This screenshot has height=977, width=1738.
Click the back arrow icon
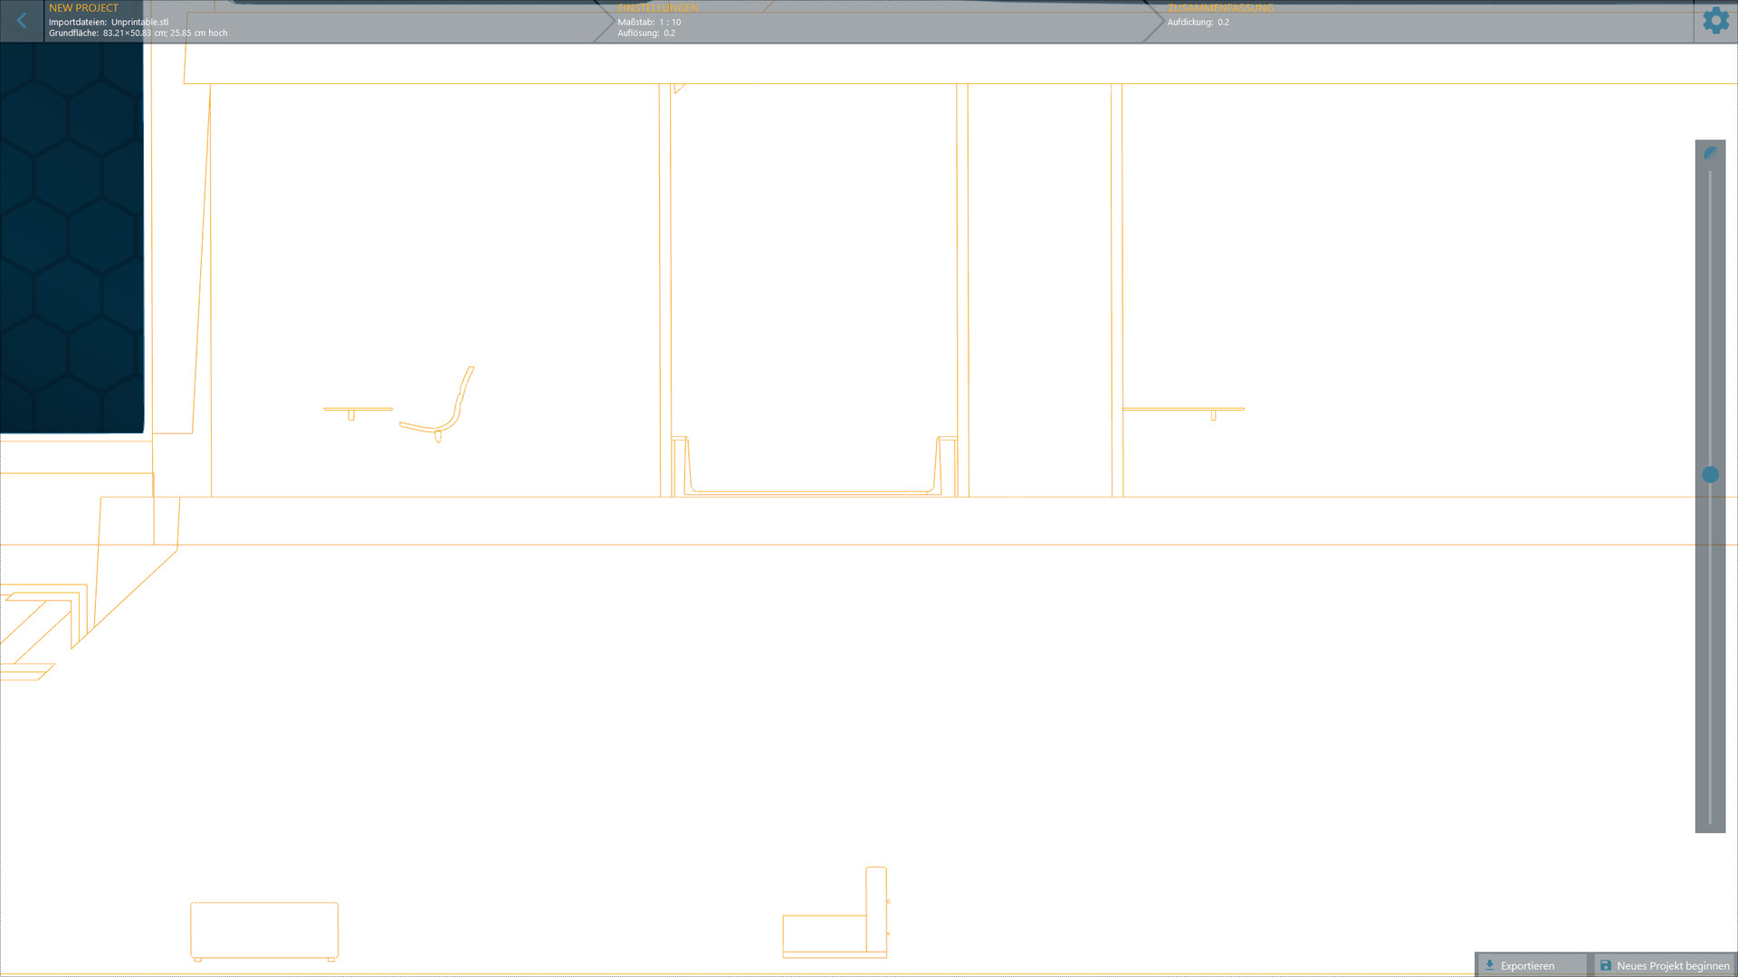(x=22, y=21)
